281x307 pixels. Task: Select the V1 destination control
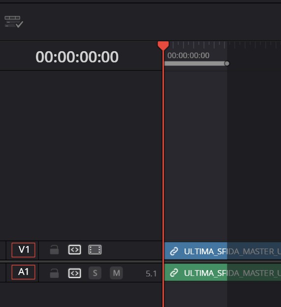(x=24, y=250)
